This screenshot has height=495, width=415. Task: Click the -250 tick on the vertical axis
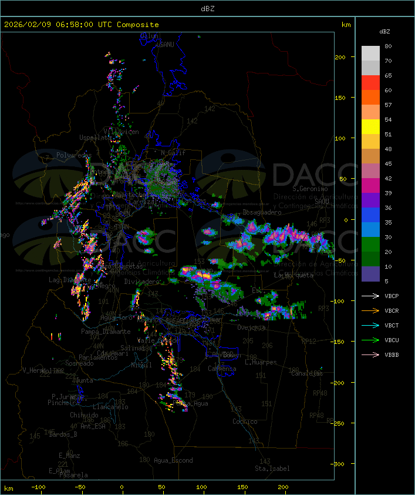coord(339,423)
